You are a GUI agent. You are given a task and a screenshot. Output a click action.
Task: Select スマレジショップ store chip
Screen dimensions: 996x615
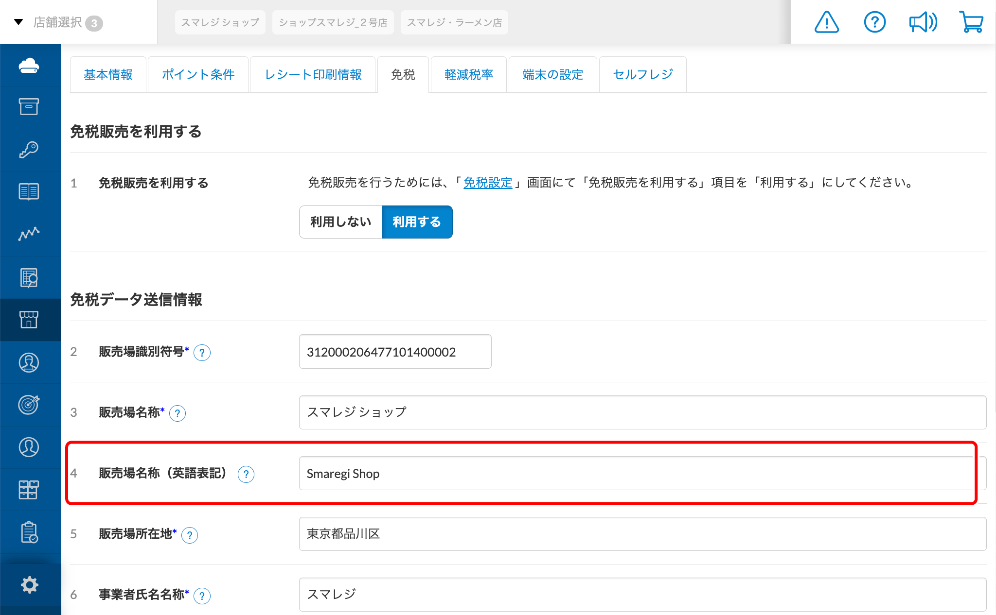(220, 22)
